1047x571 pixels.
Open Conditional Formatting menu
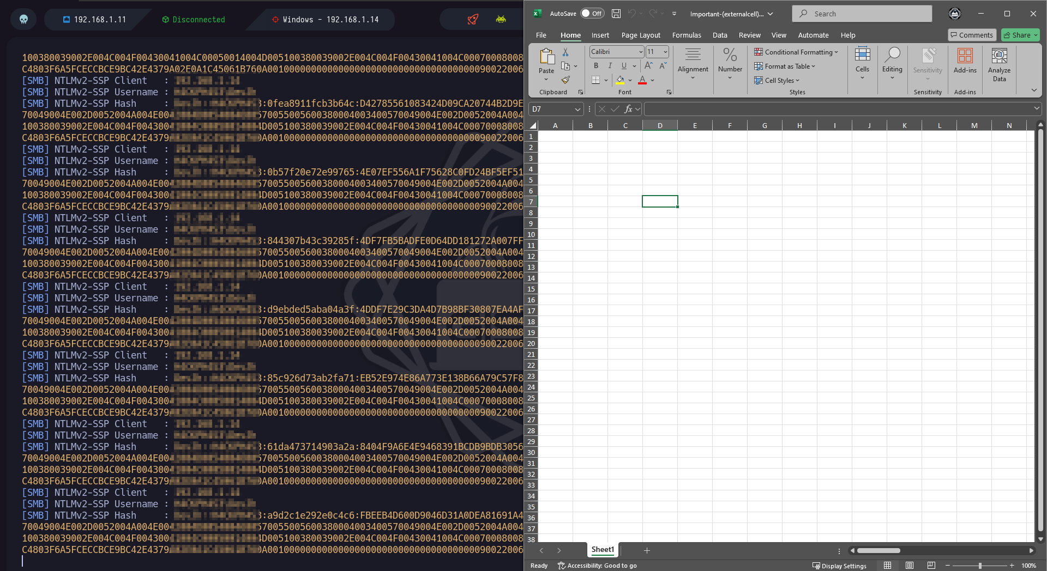(796, 52)
